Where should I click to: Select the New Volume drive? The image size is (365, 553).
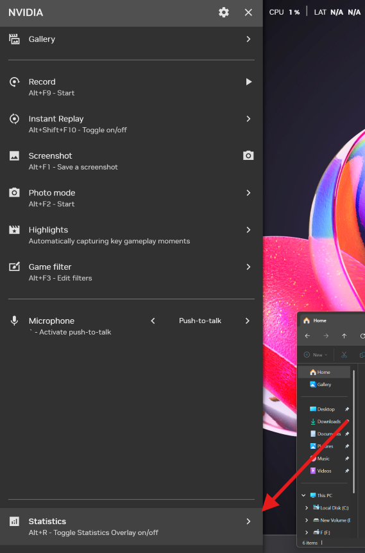[331, 520]
